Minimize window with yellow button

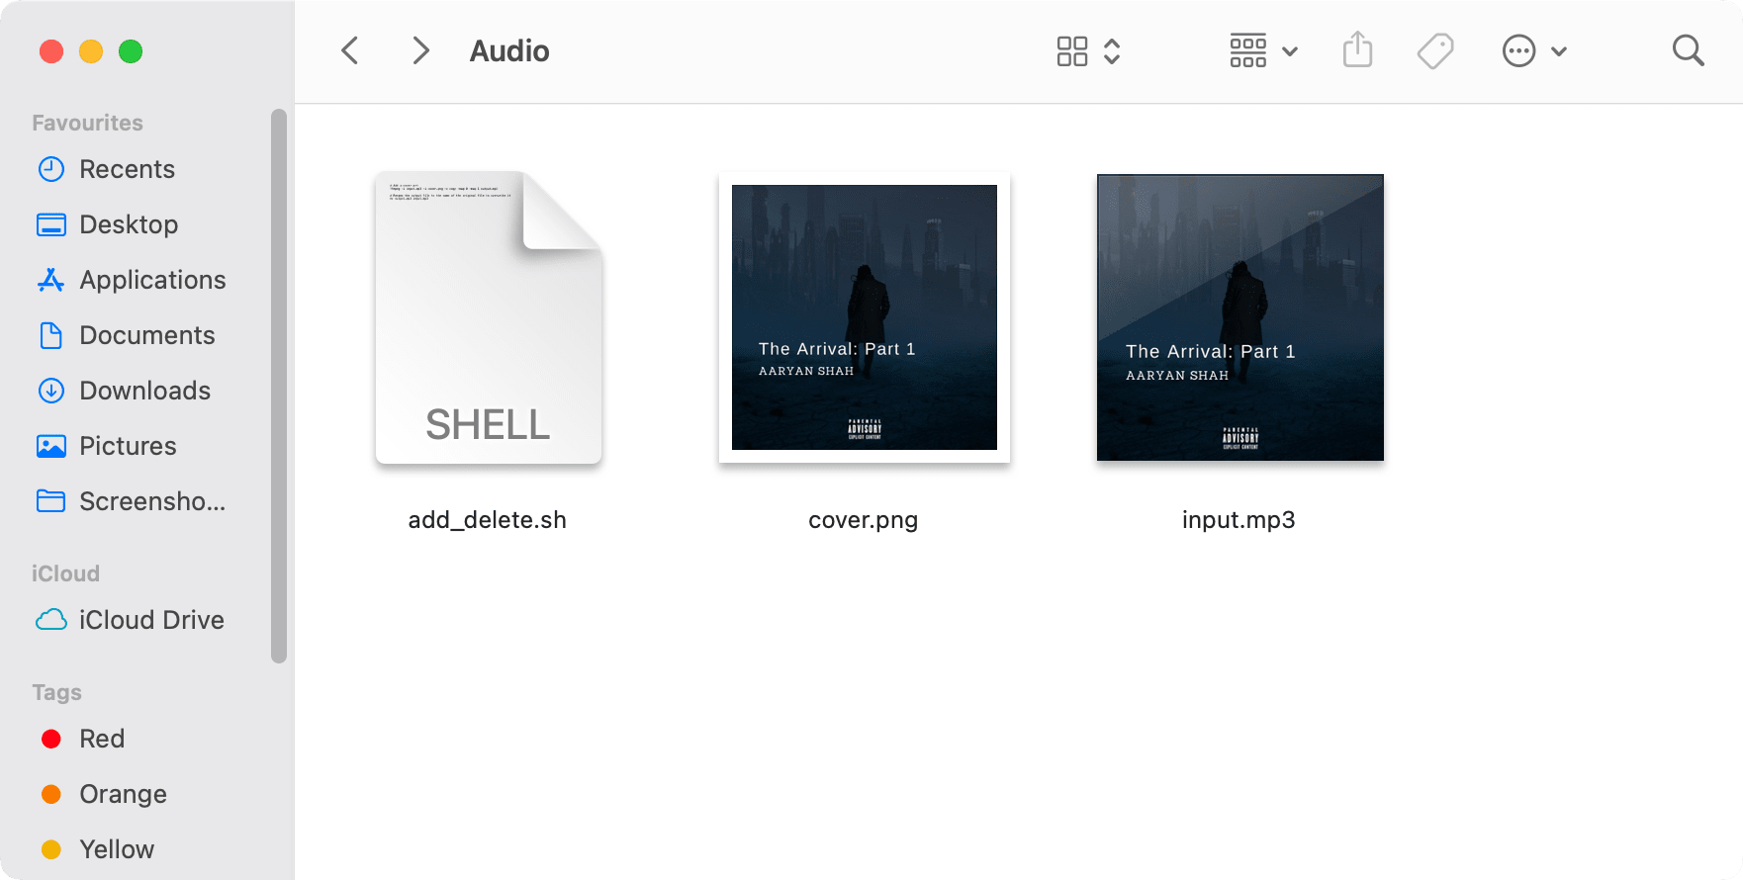point(91,51)
